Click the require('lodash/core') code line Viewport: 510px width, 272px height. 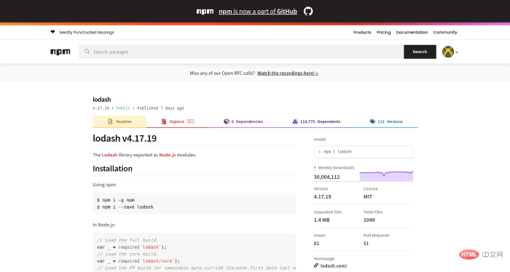138,261
